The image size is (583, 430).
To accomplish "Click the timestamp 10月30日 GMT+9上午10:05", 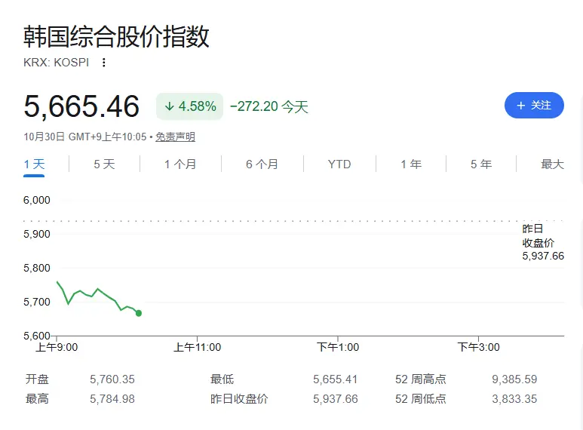I will 85,137.
